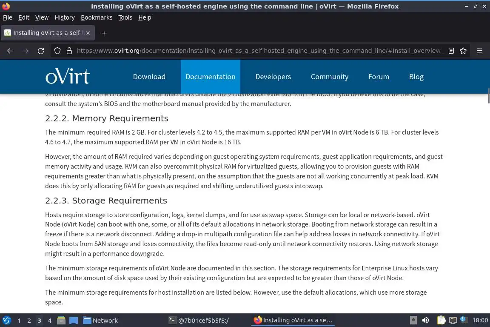Open the File menu
Image resolution: width=490 pixels, height=327 pixels.
click(8, 17)
